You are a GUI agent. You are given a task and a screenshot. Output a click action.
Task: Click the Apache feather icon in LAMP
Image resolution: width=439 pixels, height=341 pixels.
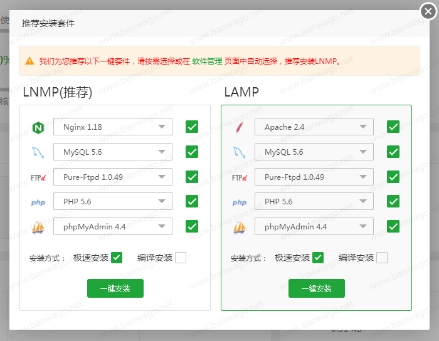[239, 127]
